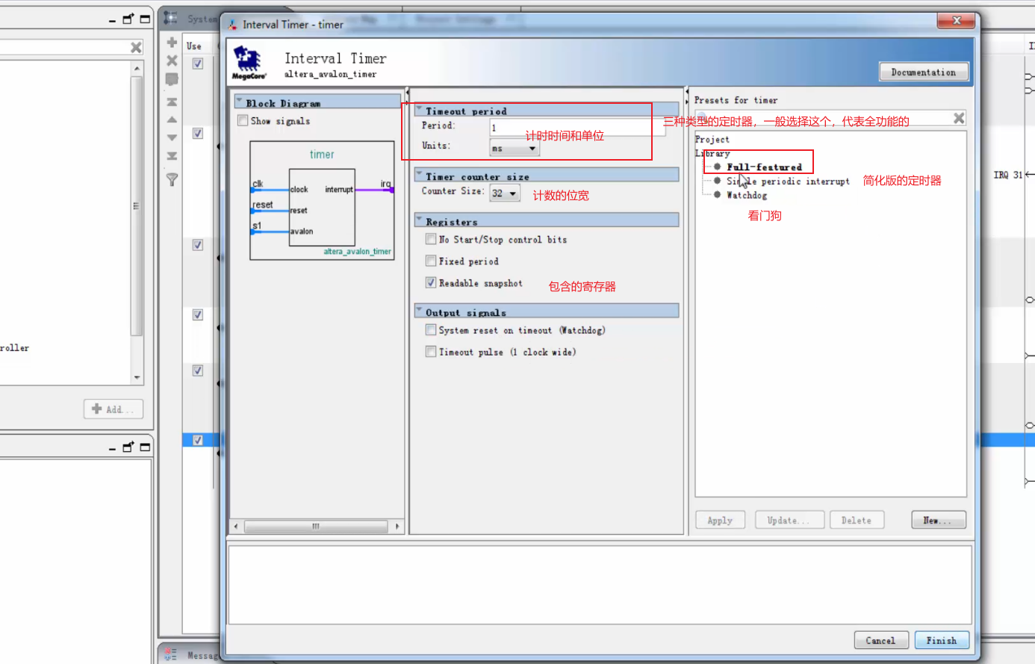Click the block diagram horizontal scrollbar thumb

coord(316,527)
